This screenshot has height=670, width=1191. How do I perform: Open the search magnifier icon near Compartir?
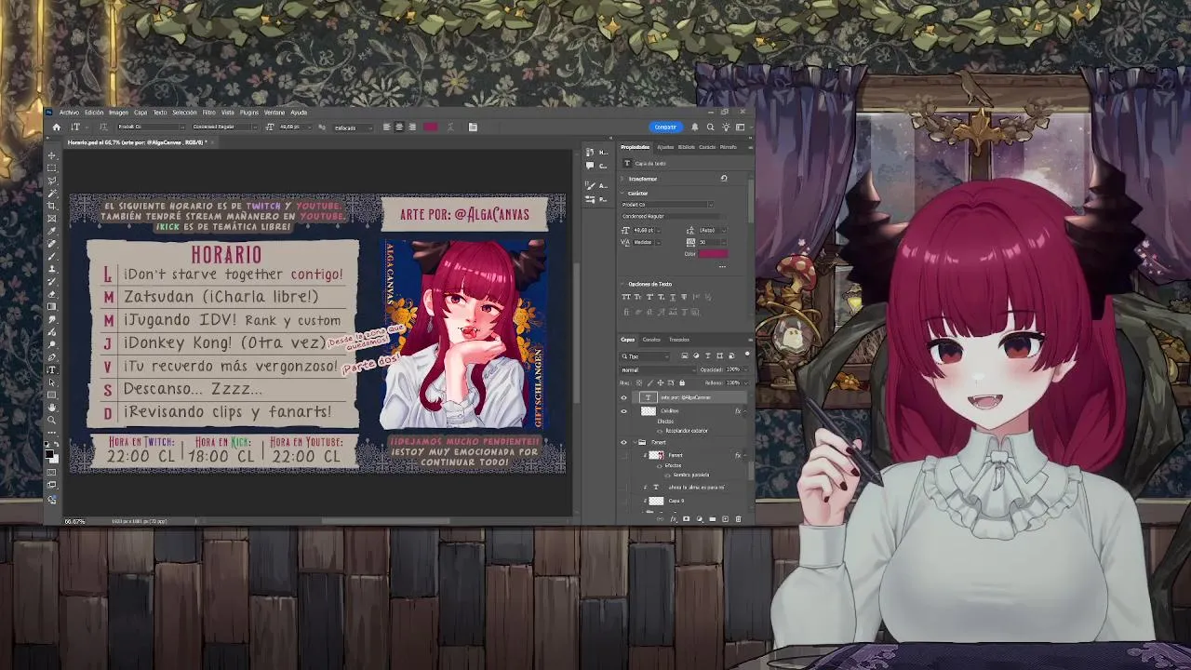(x=710, y=127)
